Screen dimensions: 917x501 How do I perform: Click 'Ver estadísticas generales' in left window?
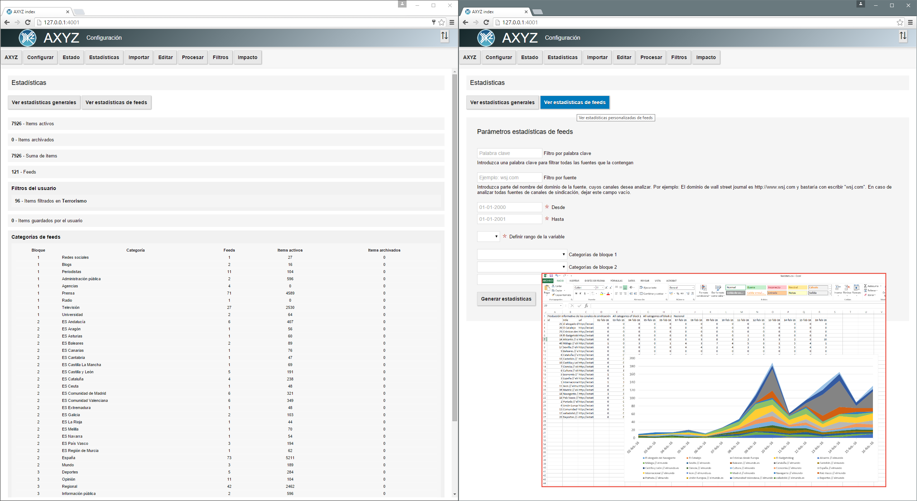(x=44, y=102)
